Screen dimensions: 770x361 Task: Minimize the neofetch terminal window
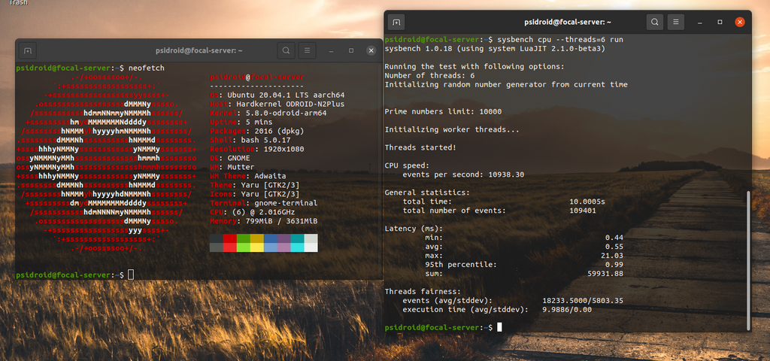coord(331,51)
